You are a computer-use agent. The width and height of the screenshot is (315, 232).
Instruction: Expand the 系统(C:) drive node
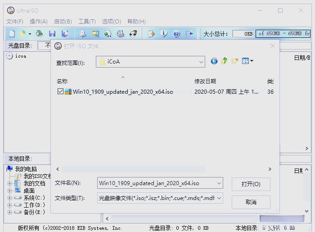click(9, 198)
